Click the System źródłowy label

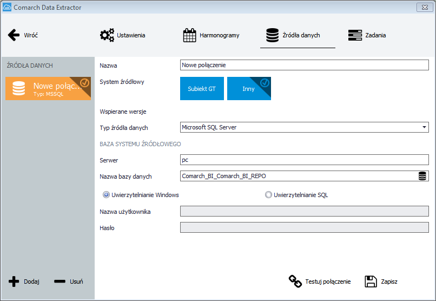[x=122, y=82]
